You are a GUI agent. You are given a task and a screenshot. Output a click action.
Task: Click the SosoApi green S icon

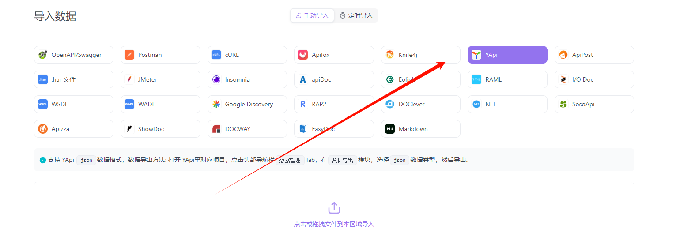(x=563, y=104)
